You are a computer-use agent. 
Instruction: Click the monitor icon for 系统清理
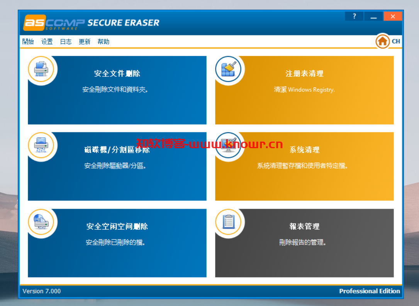[228, 145]
